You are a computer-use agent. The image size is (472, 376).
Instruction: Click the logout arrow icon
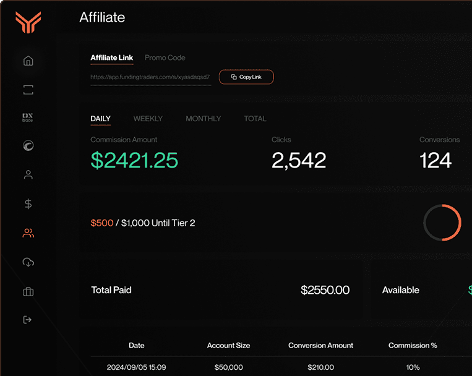click(x=27, y=320)
